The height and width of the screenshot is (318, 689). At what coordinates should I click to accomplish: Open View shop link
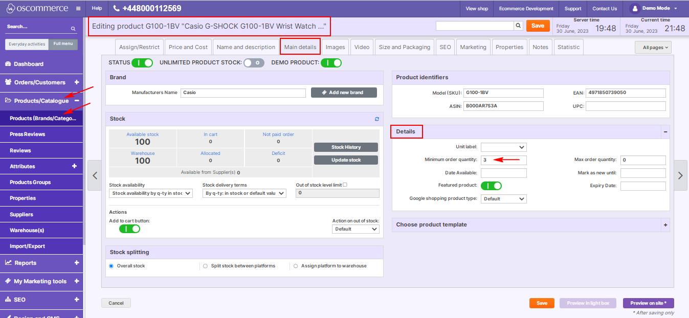click(477, 9)
